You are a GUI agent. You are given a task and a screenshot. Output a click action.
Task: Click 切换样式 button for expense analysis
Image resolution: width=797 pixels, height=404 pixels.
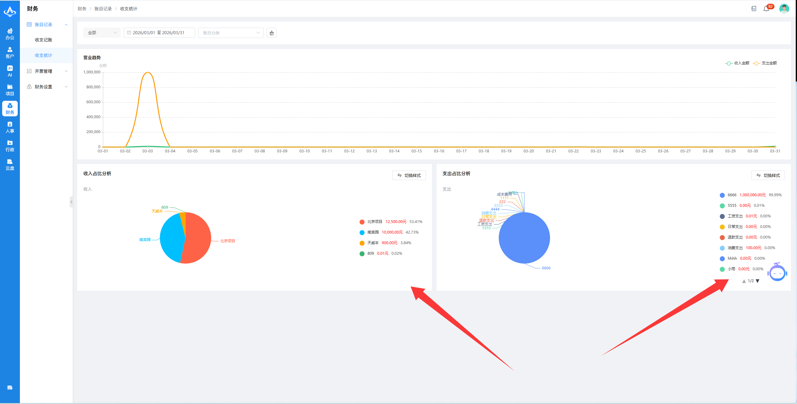768,175
